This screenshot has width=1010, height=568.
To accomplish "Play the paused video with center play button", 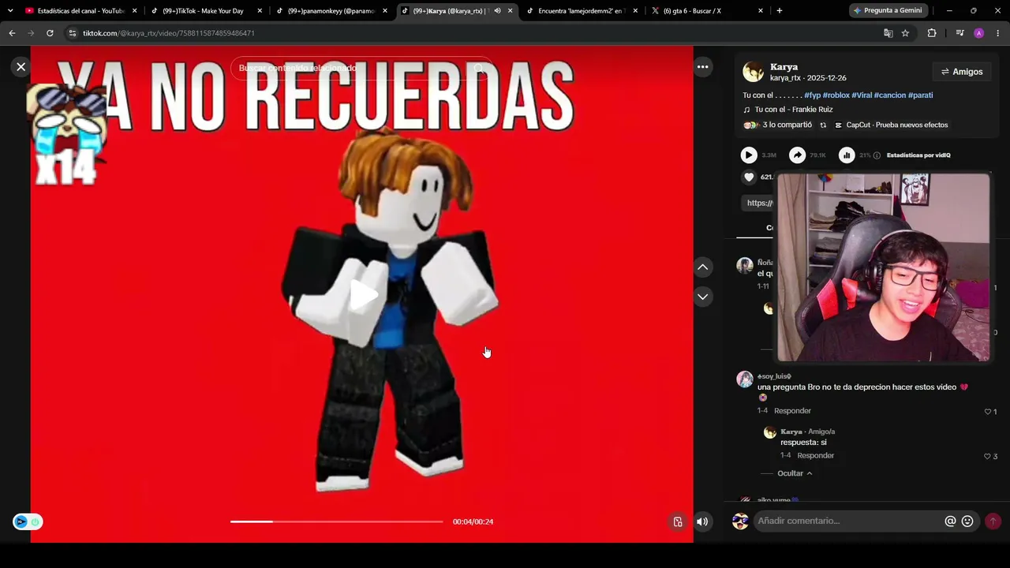I will [363, 294].
